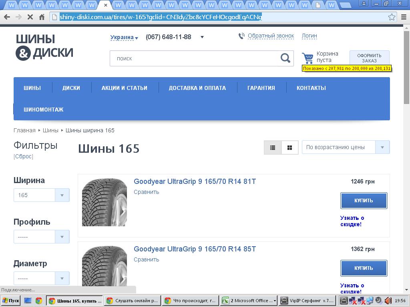Go to Шины breadcrumb
410x307 pixels.
click(50, 130)
